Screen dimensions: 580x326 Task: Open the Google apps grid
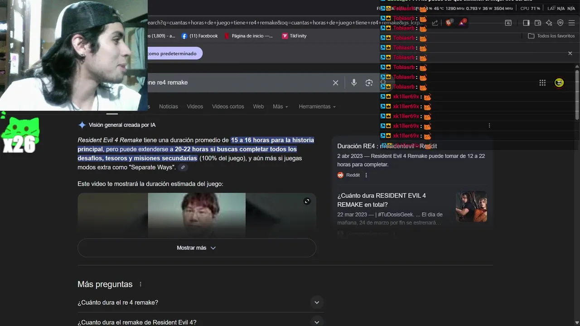(x=542, y=82)
